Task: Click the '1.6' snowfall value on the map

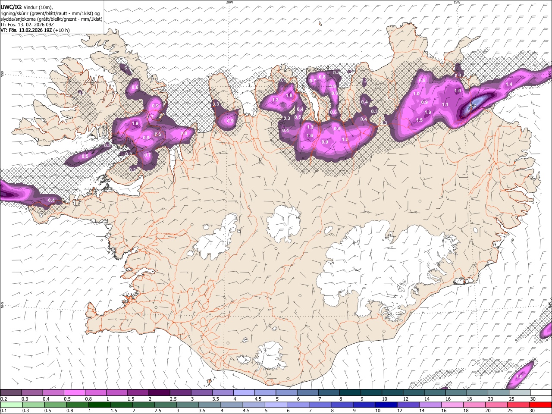Action: [310, 136]
